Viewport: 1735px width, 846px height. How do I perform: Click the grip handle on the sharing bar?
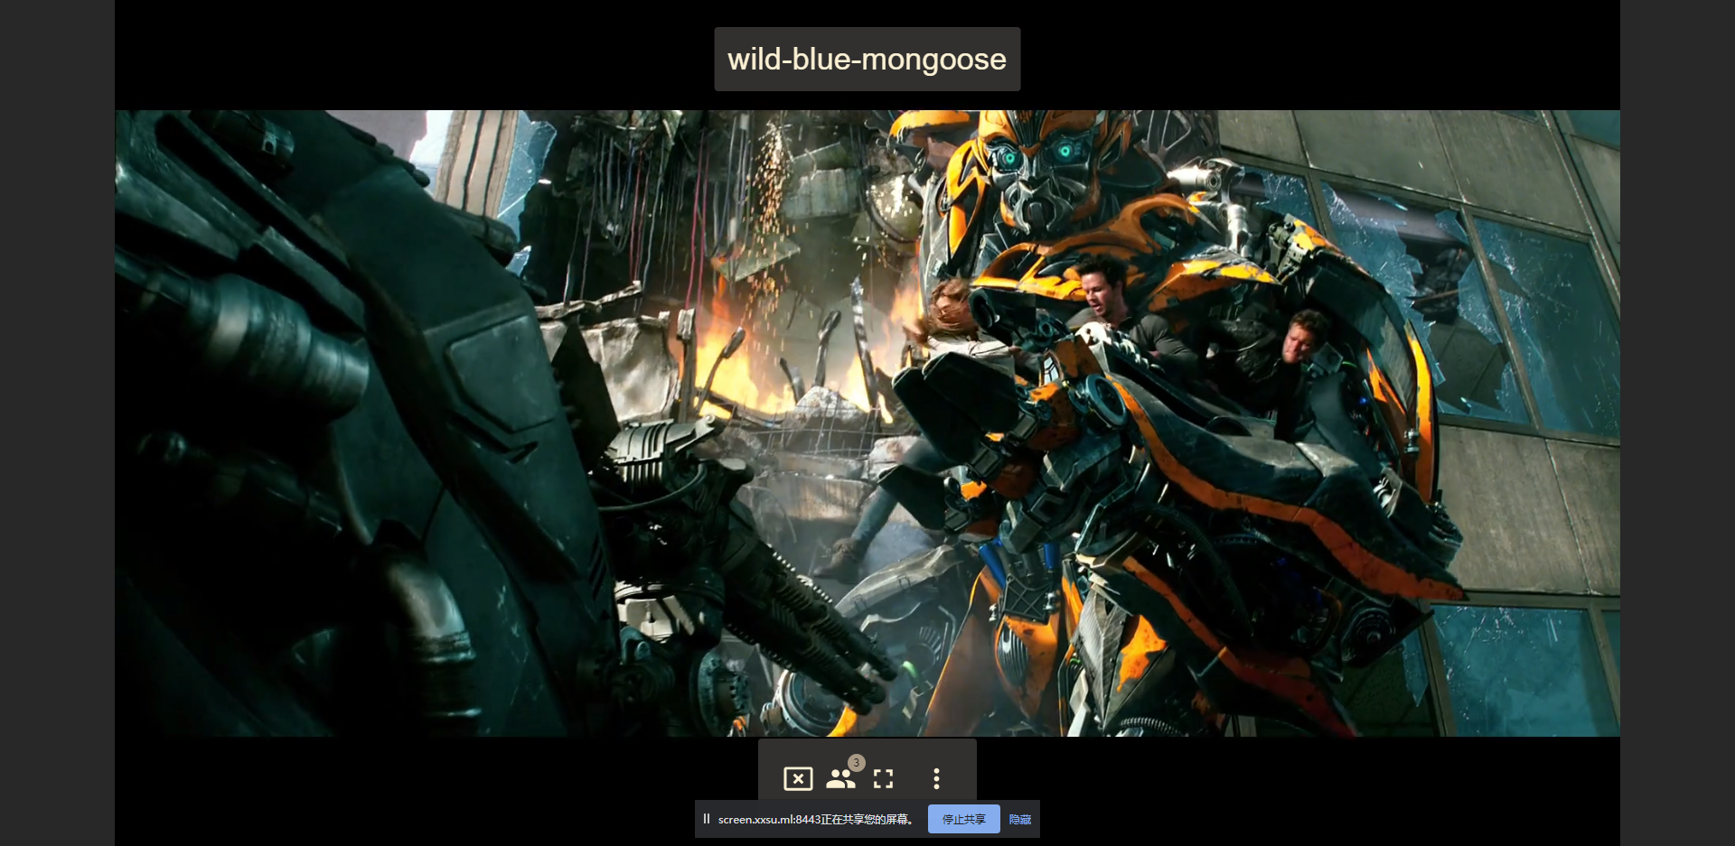[x=707, y=819]
